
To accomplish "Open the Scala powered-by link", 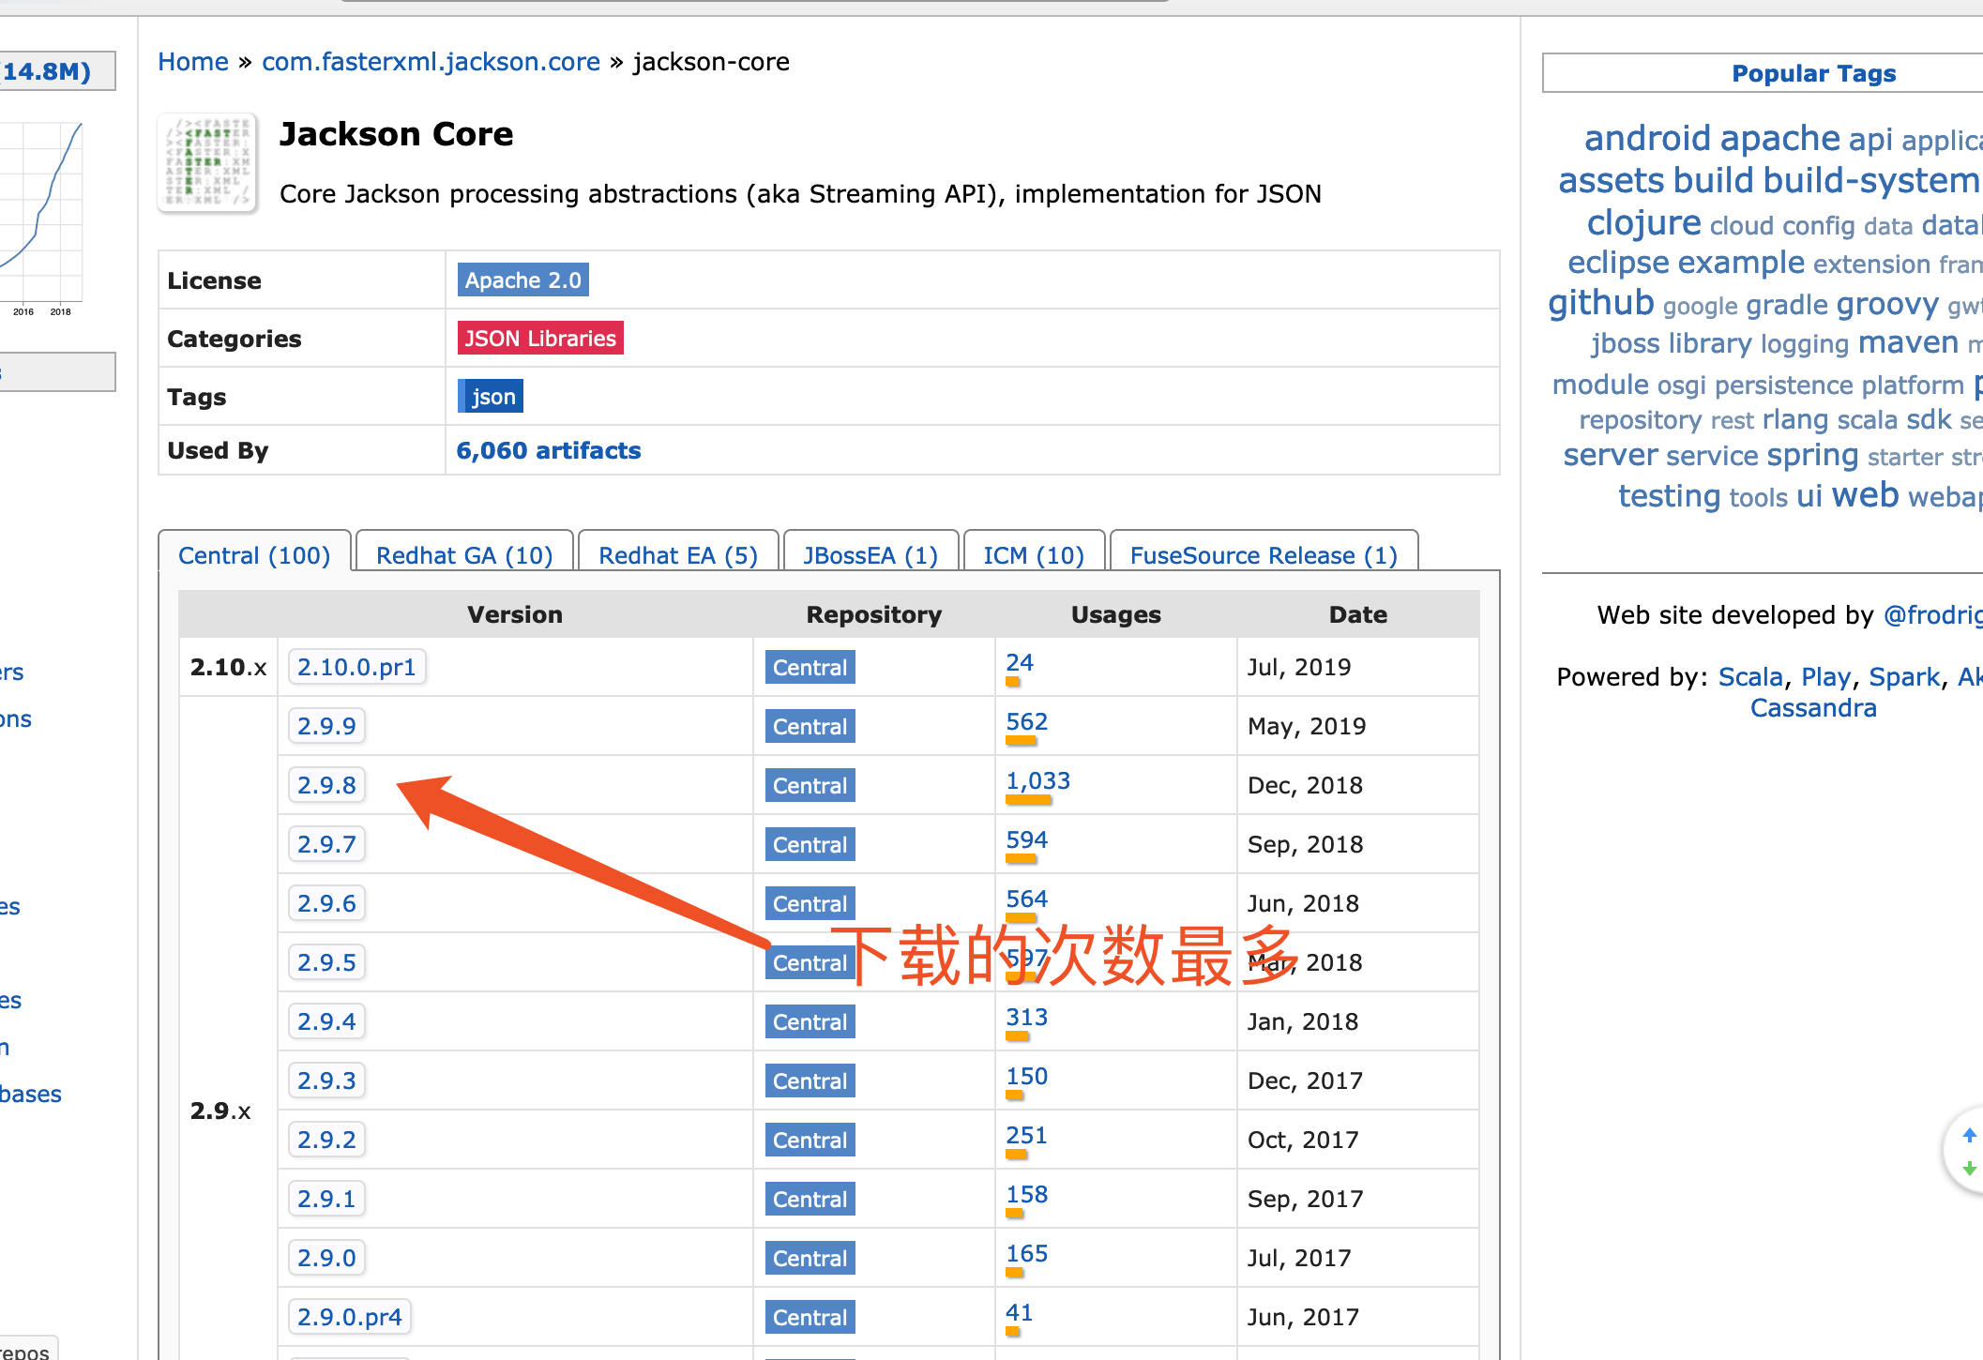I will pyautogui.click(x=1750, y=676).
